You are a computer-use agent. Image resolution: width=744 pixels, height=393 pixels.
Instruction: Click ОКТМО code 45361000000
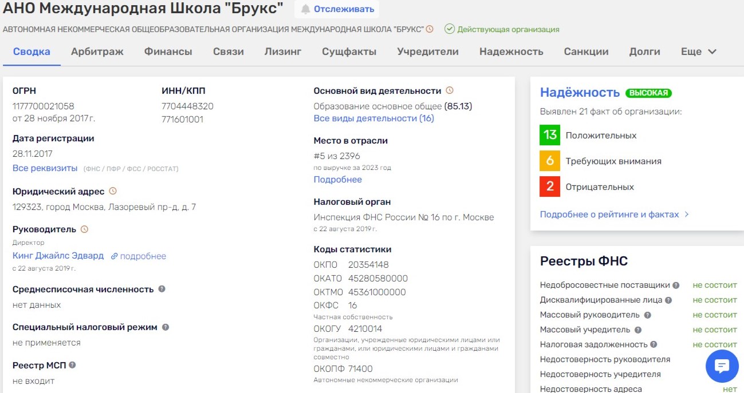click(377, 292)
